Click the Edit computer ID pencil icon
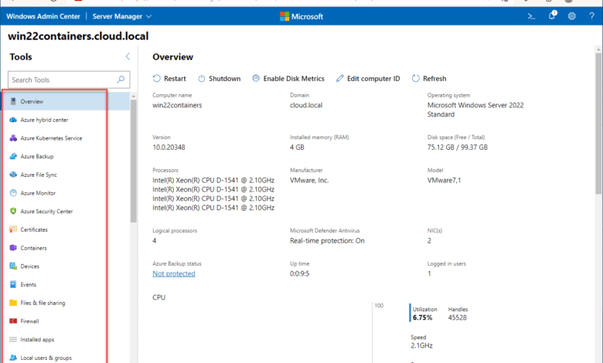Viewport: 603px width, 363px height. [339, 78]
